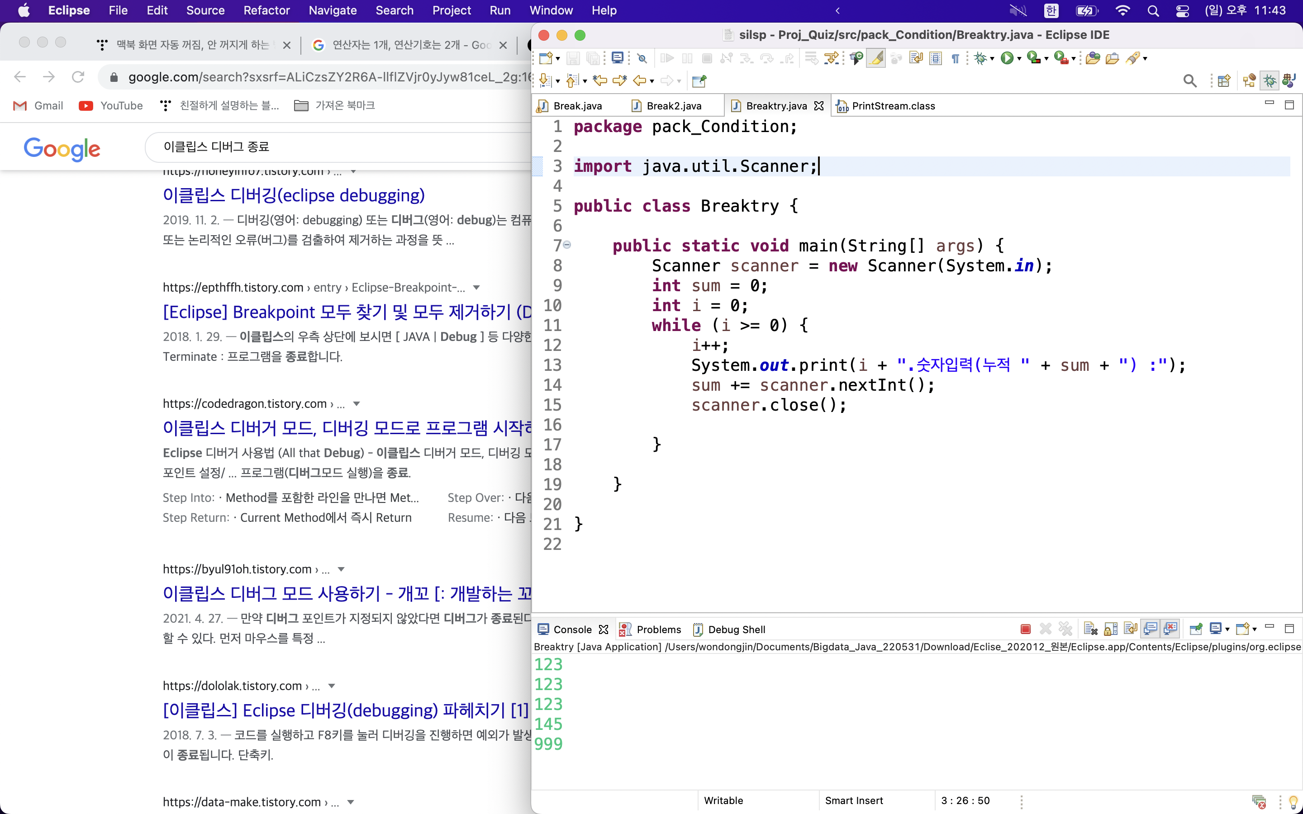Click the Skip All Breakpoints icon
The width and height of the screenshot is (1303, 814).
coord(642,58)
